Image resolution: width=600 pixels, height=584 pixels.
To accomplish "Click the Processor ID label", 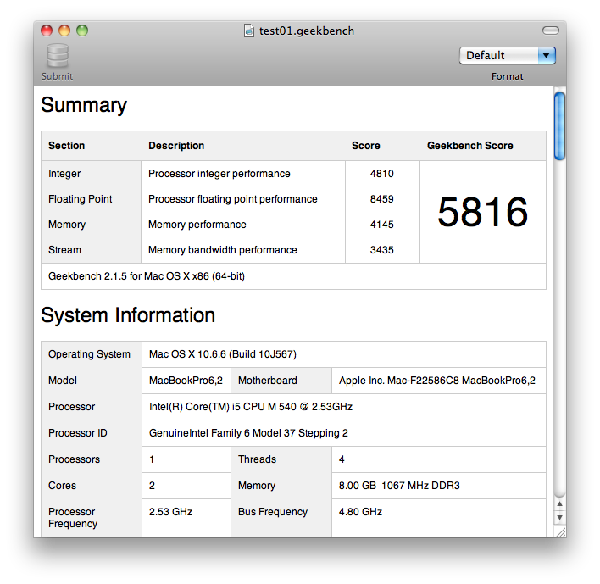I will click(78, 433).
